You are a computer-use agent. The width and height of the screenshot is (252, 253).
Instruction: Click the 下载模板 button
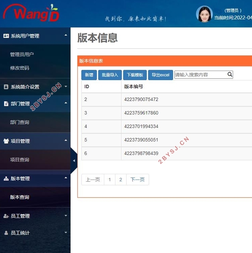pos(135,75)
